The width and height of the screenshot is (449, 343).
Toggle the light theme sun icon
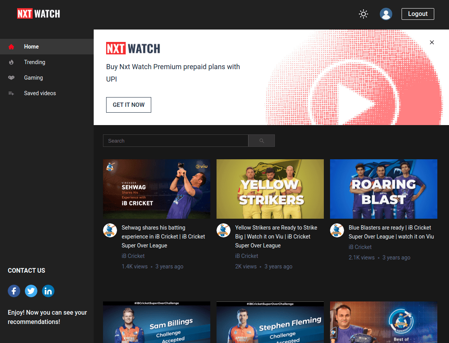[363, 14]
